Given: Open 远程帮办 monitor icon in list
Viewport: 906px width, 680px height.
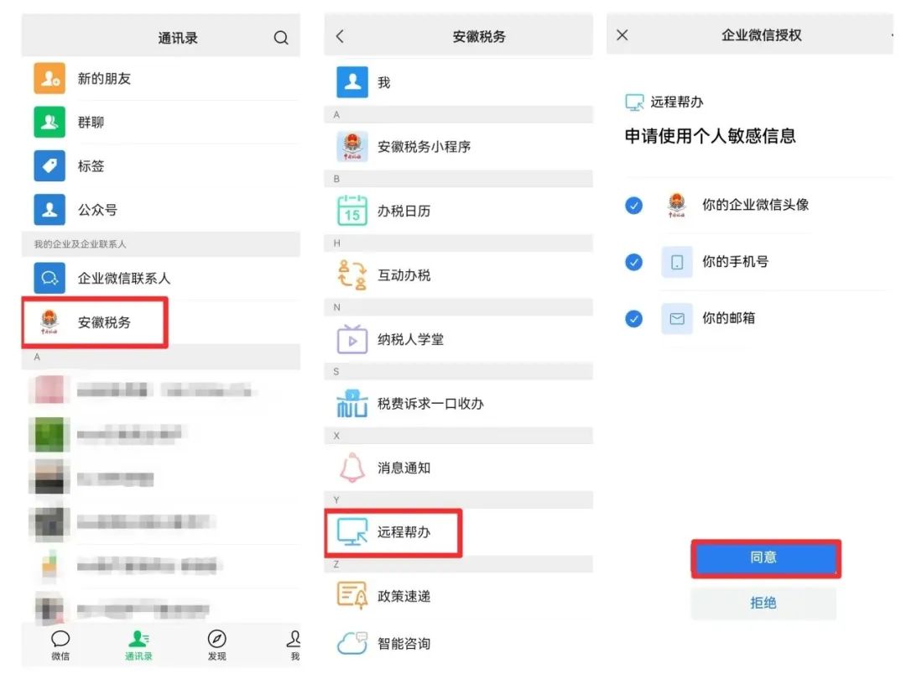Looking at the screenshot, I should point(351,531).
